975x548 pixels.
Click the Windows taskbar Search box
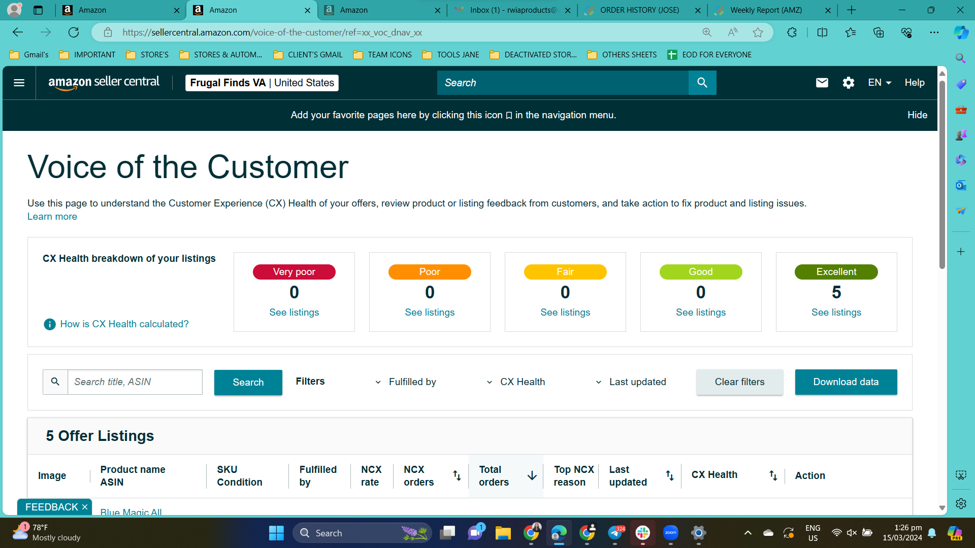pos(362,533)
